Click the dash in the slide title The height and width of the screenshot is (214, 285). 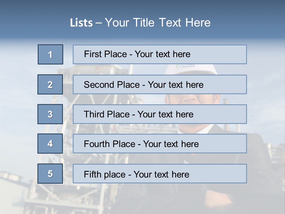(x=99, y=23)
